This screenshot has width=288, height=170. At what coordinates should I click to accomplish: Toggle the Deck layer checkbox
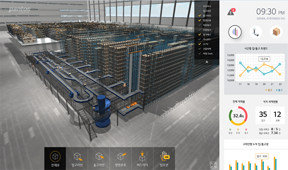click(x=200, y=53)
